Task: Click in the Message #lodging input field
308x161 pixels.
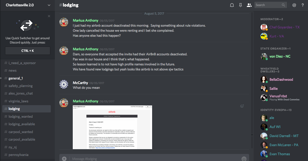Action: click(x=154, y=159)
